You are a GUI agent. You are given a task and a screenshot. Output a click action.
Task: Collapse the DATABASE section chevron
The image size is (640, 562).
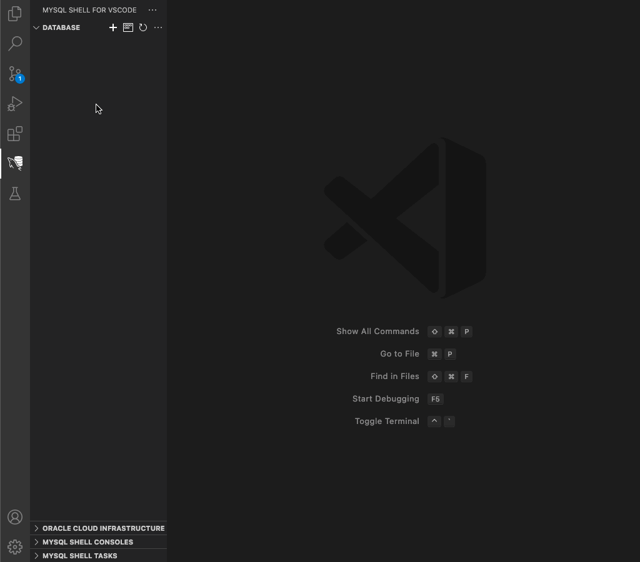(x=36, y=27)
